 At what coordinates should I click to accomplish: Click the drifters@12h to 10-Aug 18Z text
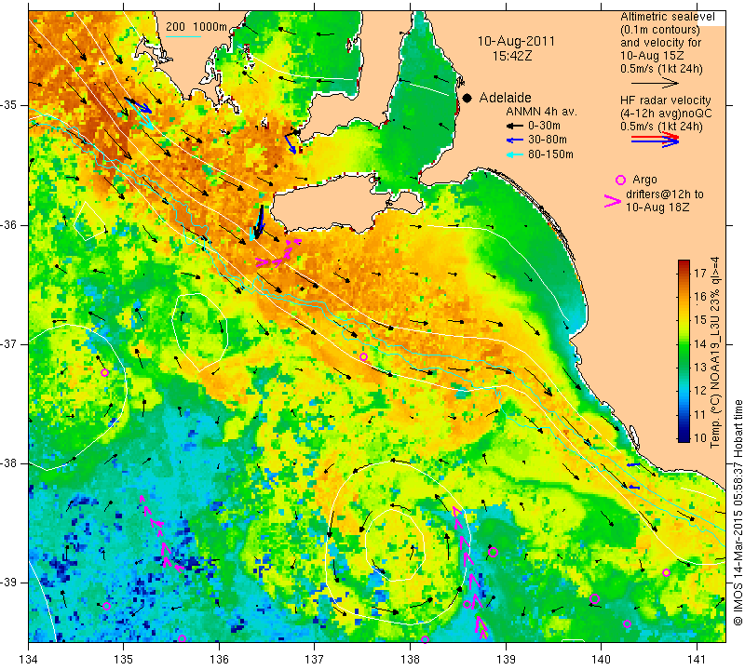click(665, 201)
